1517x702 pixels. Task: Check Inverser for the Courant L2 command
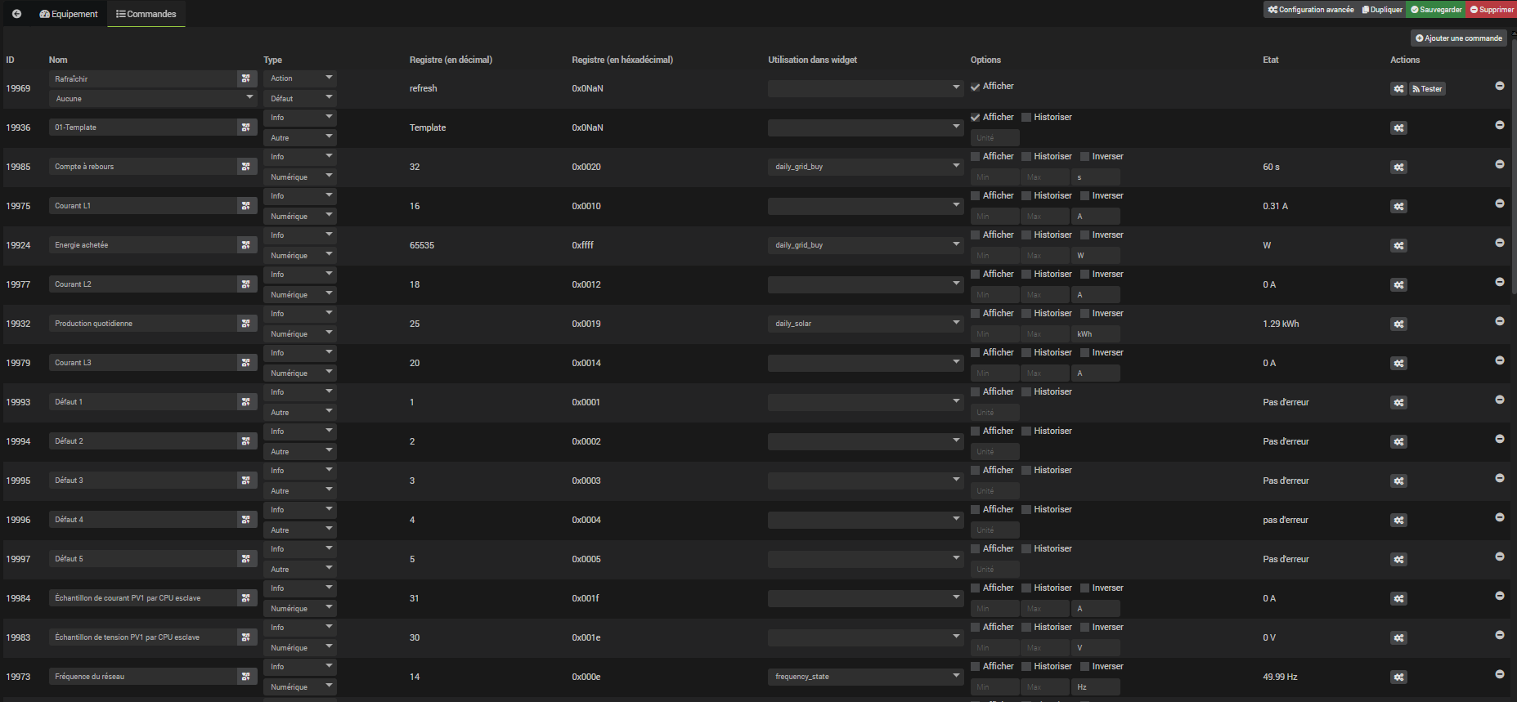[x=1084, y=275]
